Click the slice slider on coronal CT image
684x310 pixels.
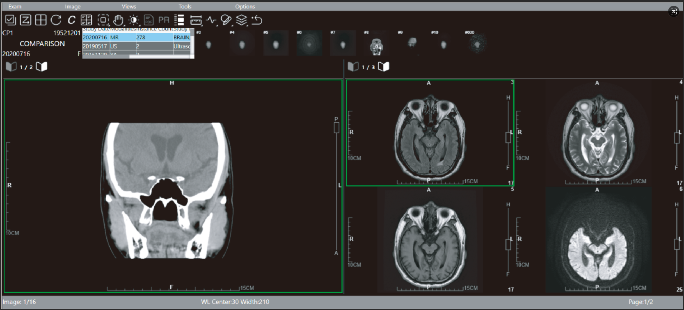point(336,128)
